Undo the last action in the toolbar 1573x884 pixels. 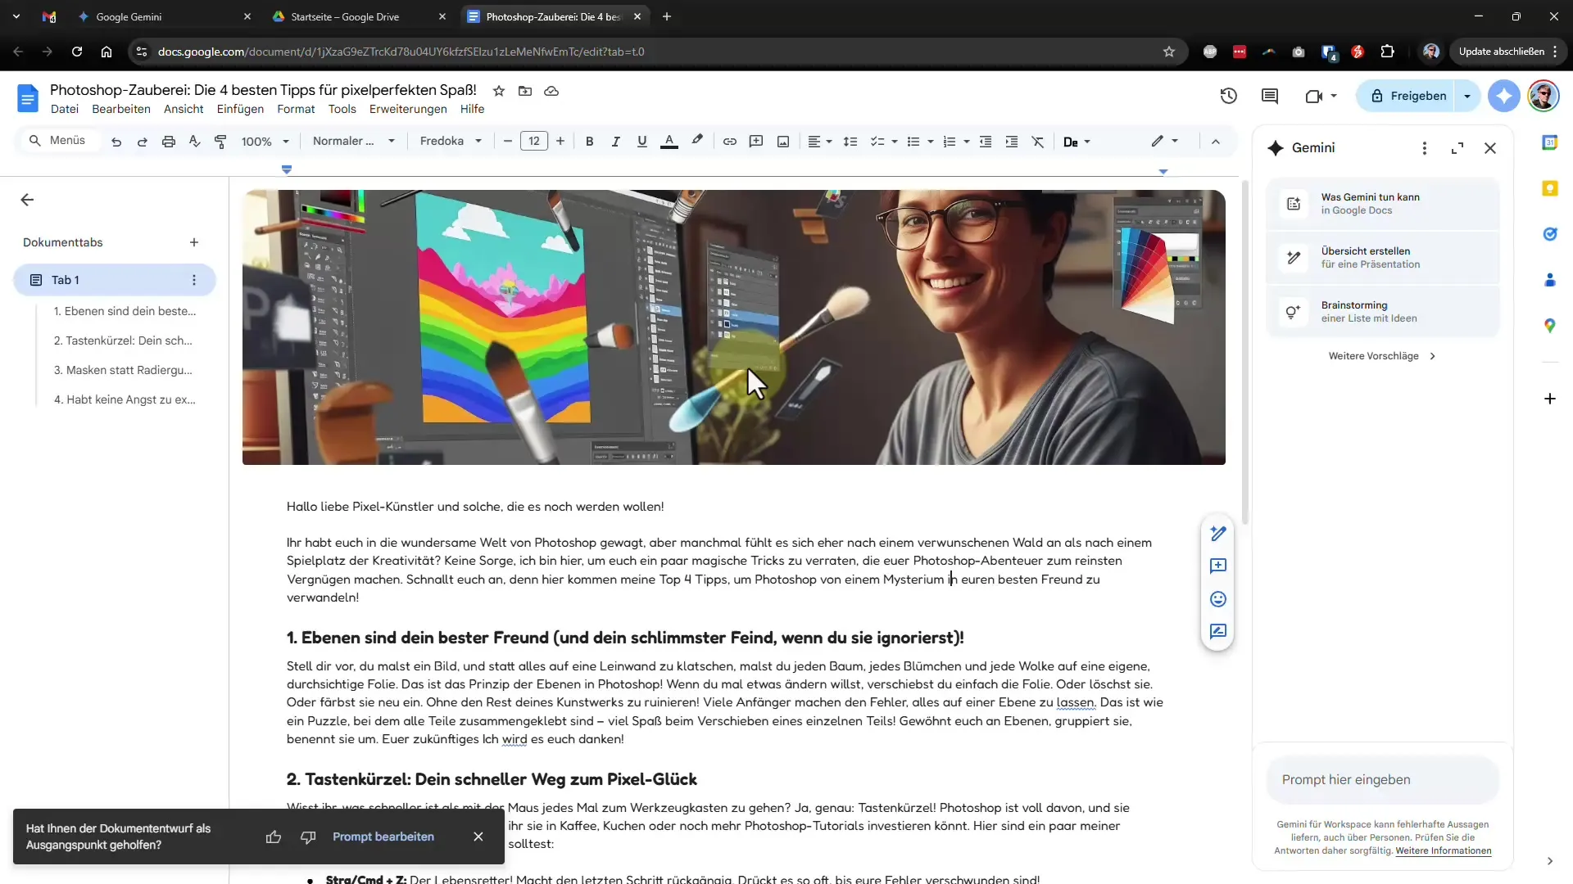116,142
